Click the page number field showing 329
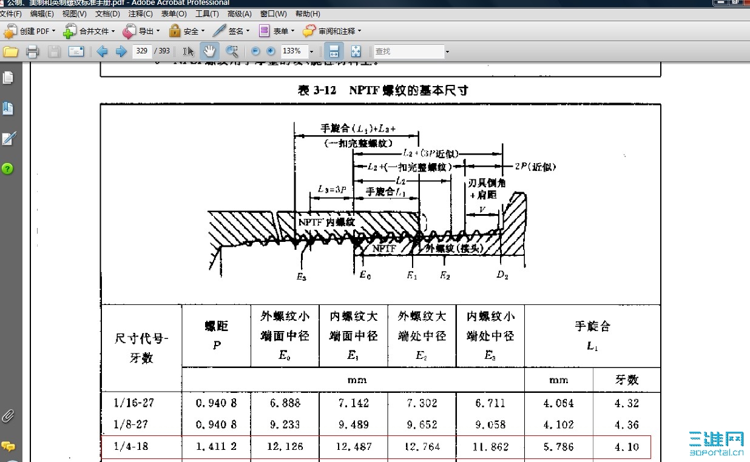 tap(142, 52)
